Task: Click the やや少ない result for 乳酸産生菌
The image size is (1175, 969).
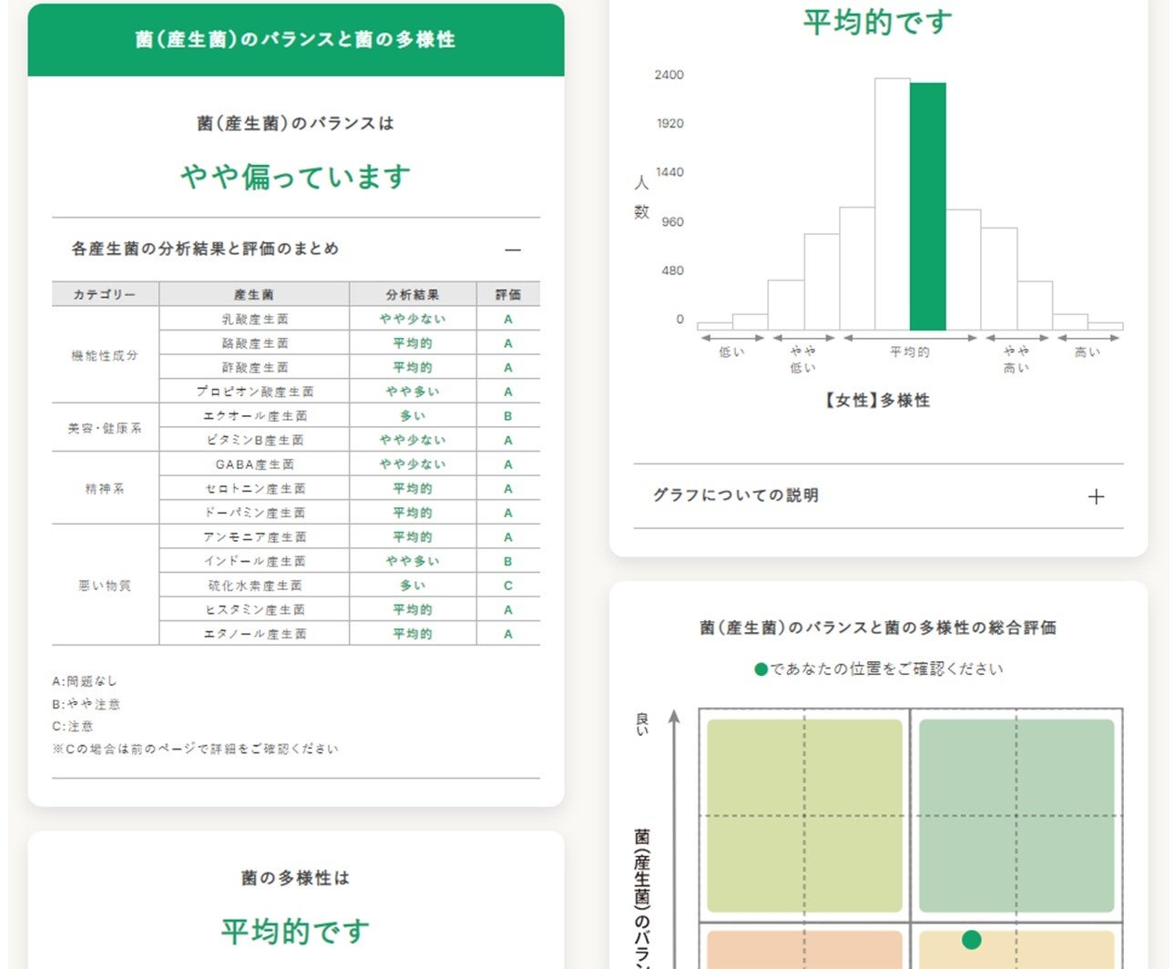Action: (413, 320)
